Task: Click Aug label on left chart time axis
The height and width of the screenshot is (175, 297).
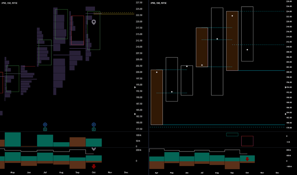Action: pos(61,172)
